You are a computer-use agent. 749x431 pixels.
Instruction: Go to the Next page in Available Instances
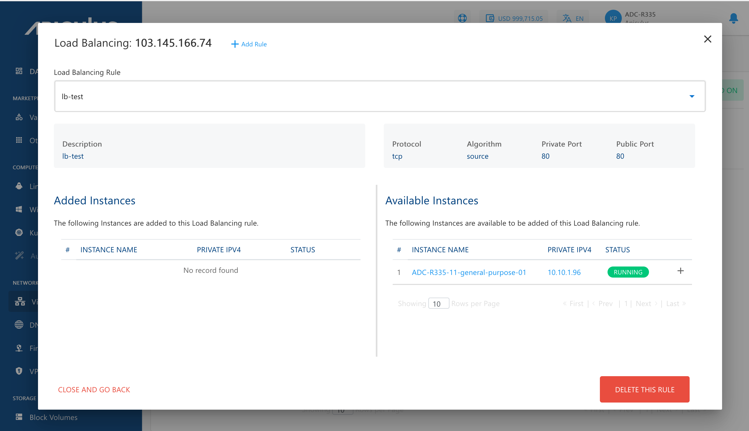[x=647, y=303]
